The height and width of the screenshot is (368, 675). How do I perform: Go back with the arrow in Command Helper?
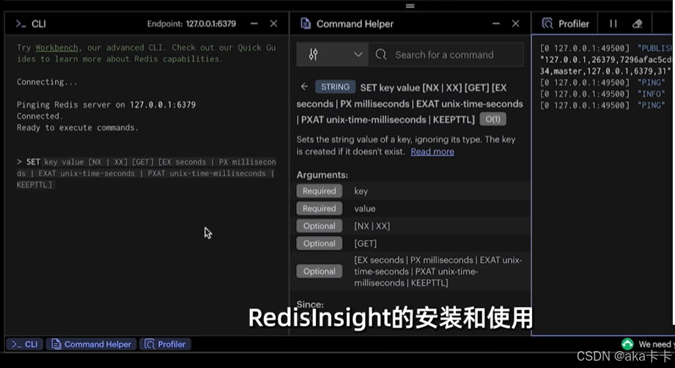click(304, 87)
